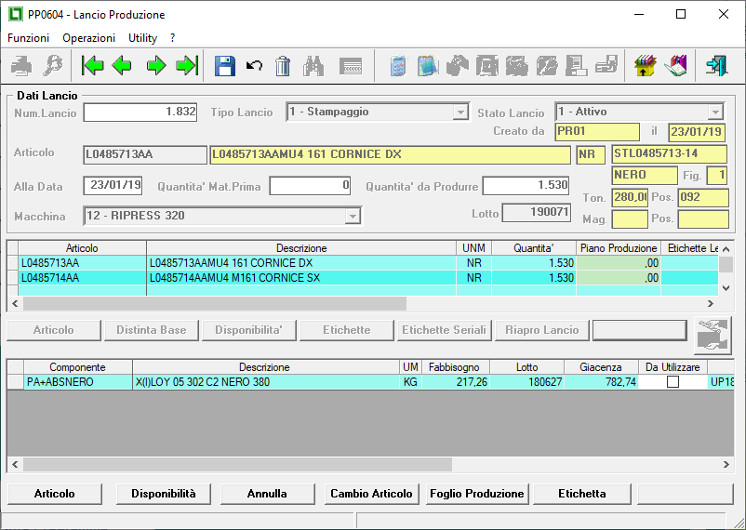Click the Cambio Articolo button
Viewport: 746px width, 530px height.
click(371, 494)
